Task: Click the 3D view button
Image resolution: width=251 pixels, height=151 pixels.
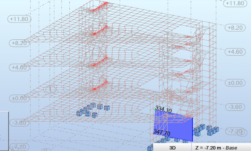Action: tap(172, 148)
